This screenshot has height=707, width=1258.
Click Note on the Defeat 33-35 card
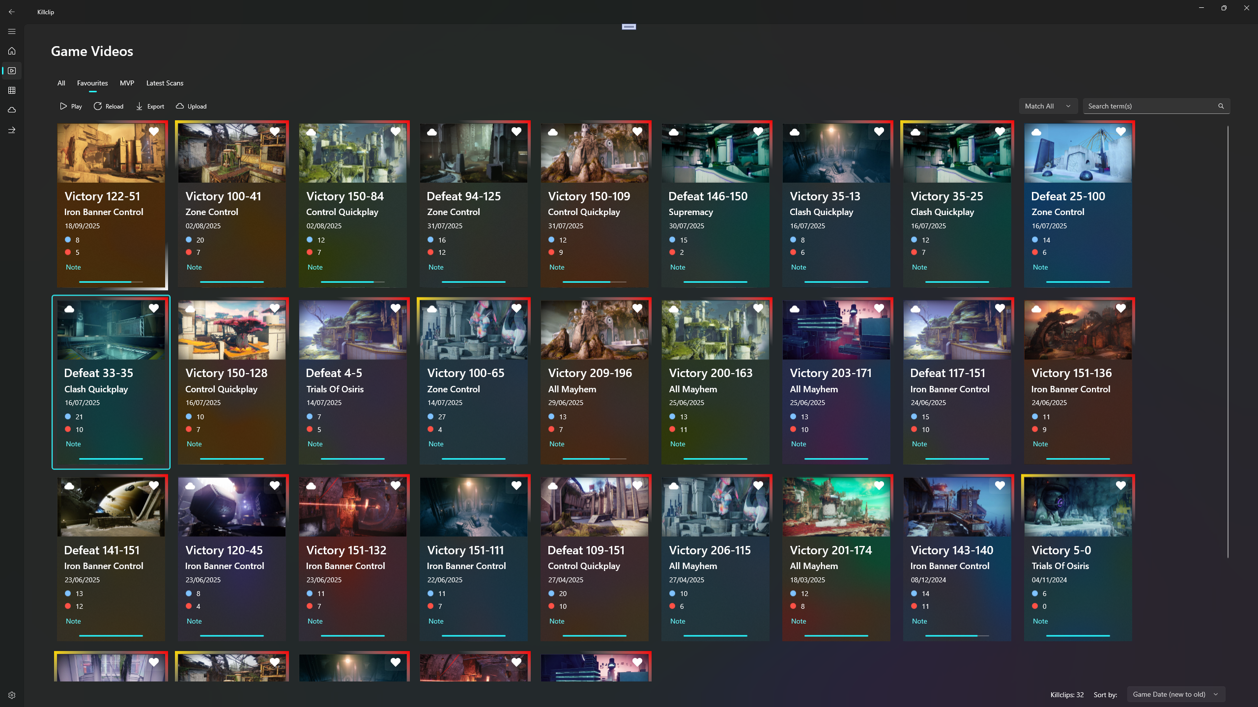click(x=73, y=443)
